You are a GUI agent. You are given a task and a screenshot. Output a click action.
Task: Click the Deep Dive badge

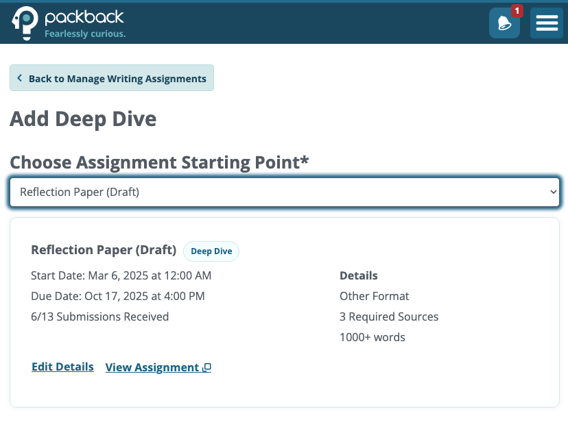point(211,251)
